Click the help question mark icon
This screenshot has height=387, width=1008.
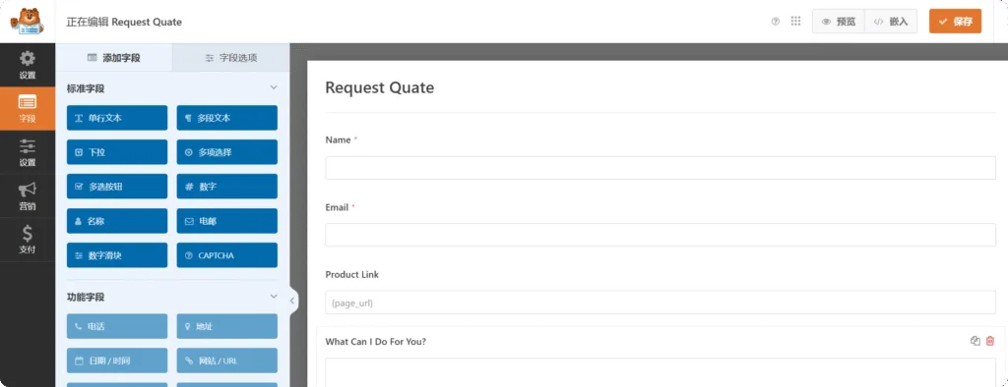[776, 22]
